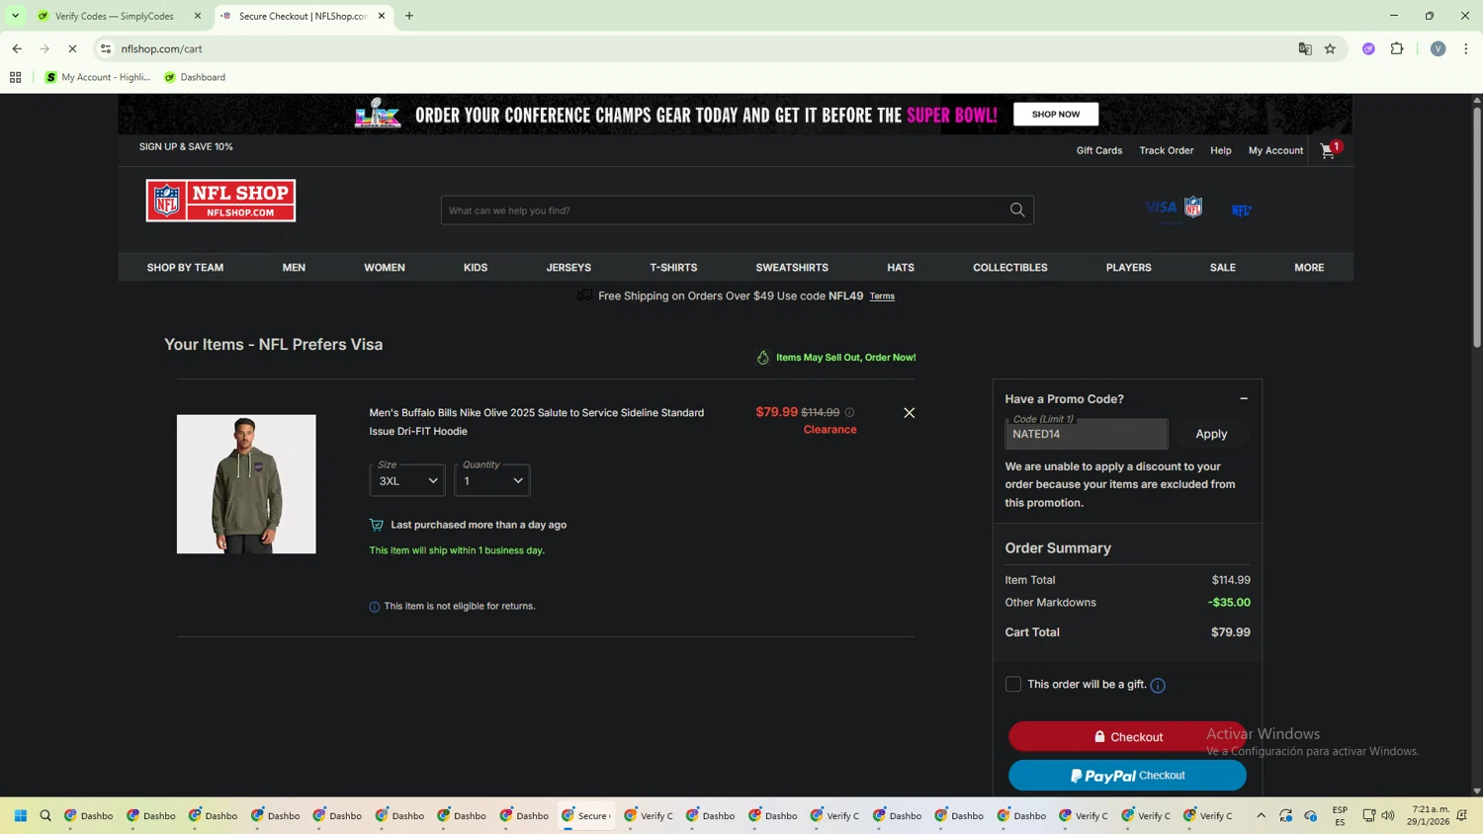Click the returns info icon
The height and width of the screenshot is (834, 1483).
point(374,607)
